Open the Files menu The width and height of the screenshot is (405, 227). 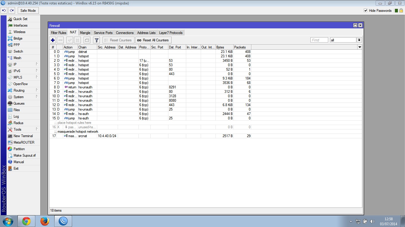tap(23, 110)
